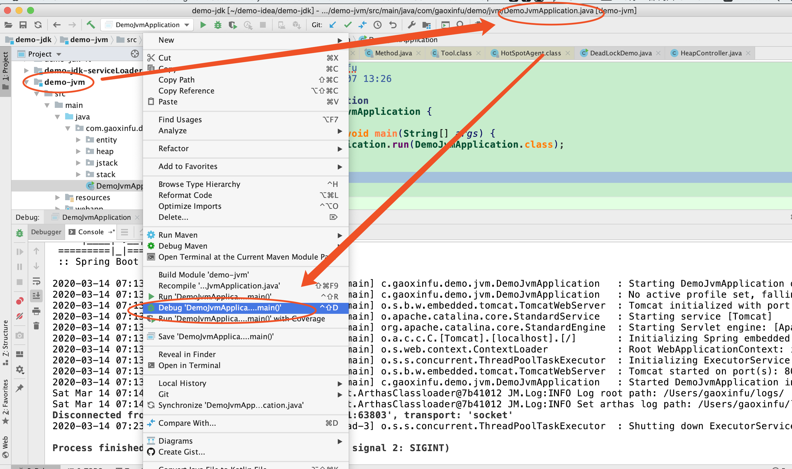Clear console with the trash icon

click(36, 326)
